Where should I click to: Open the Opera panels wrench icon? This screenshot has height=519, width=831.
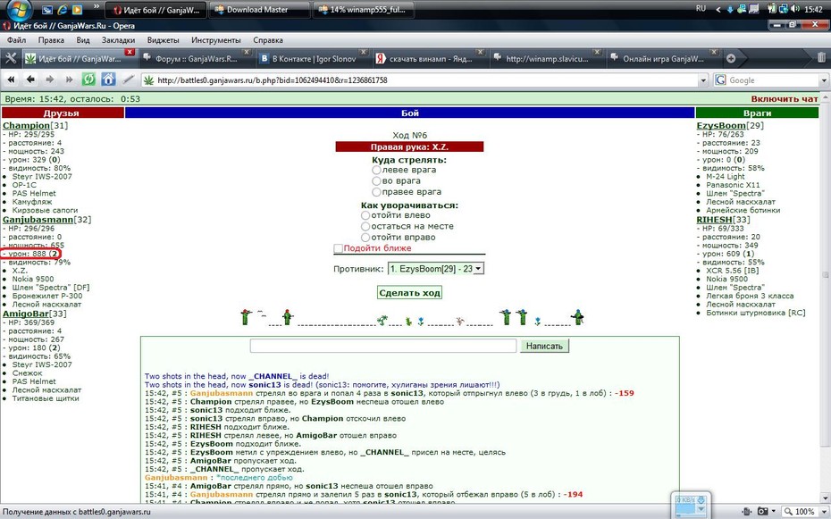[11, 58]
